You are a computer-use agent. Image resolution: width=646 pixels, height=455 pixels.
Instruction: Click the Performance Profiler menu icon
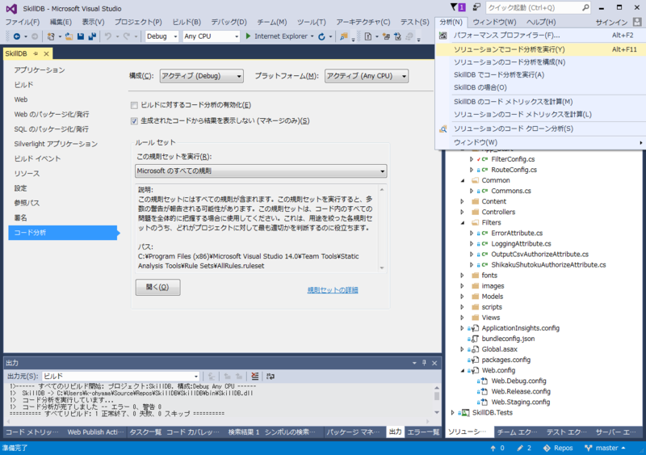(443, 36)
